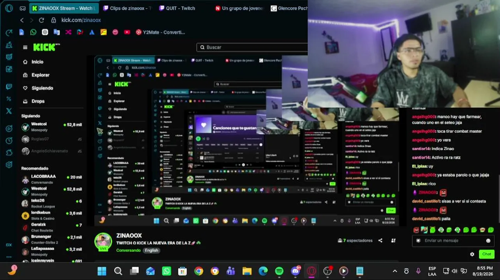Open the Y2Mate converter bookmark

click(x=160, y=32)
